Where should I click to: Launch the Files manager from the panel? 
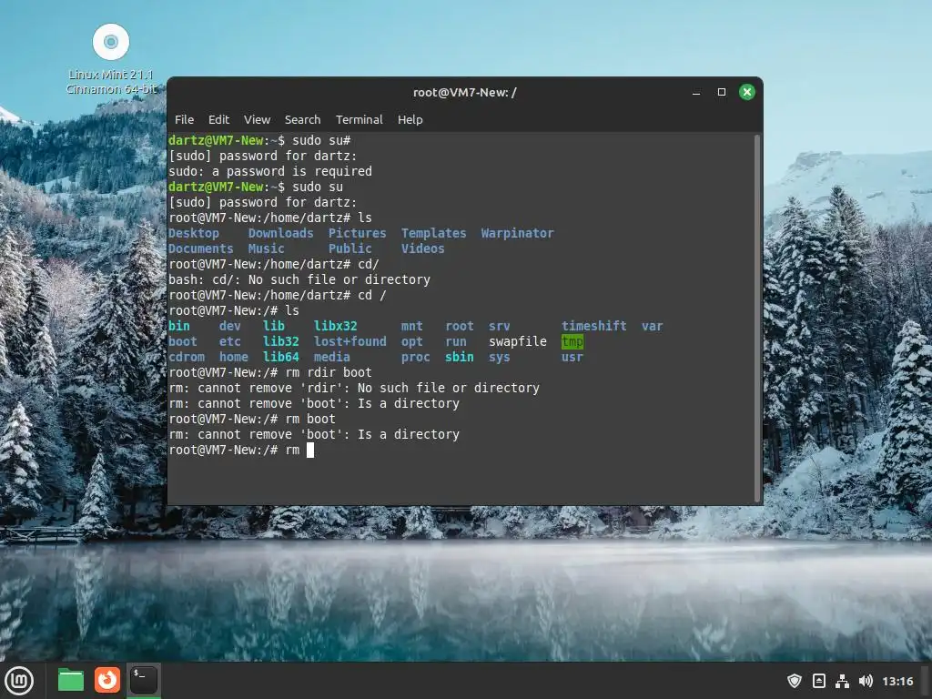coord(71,680)
